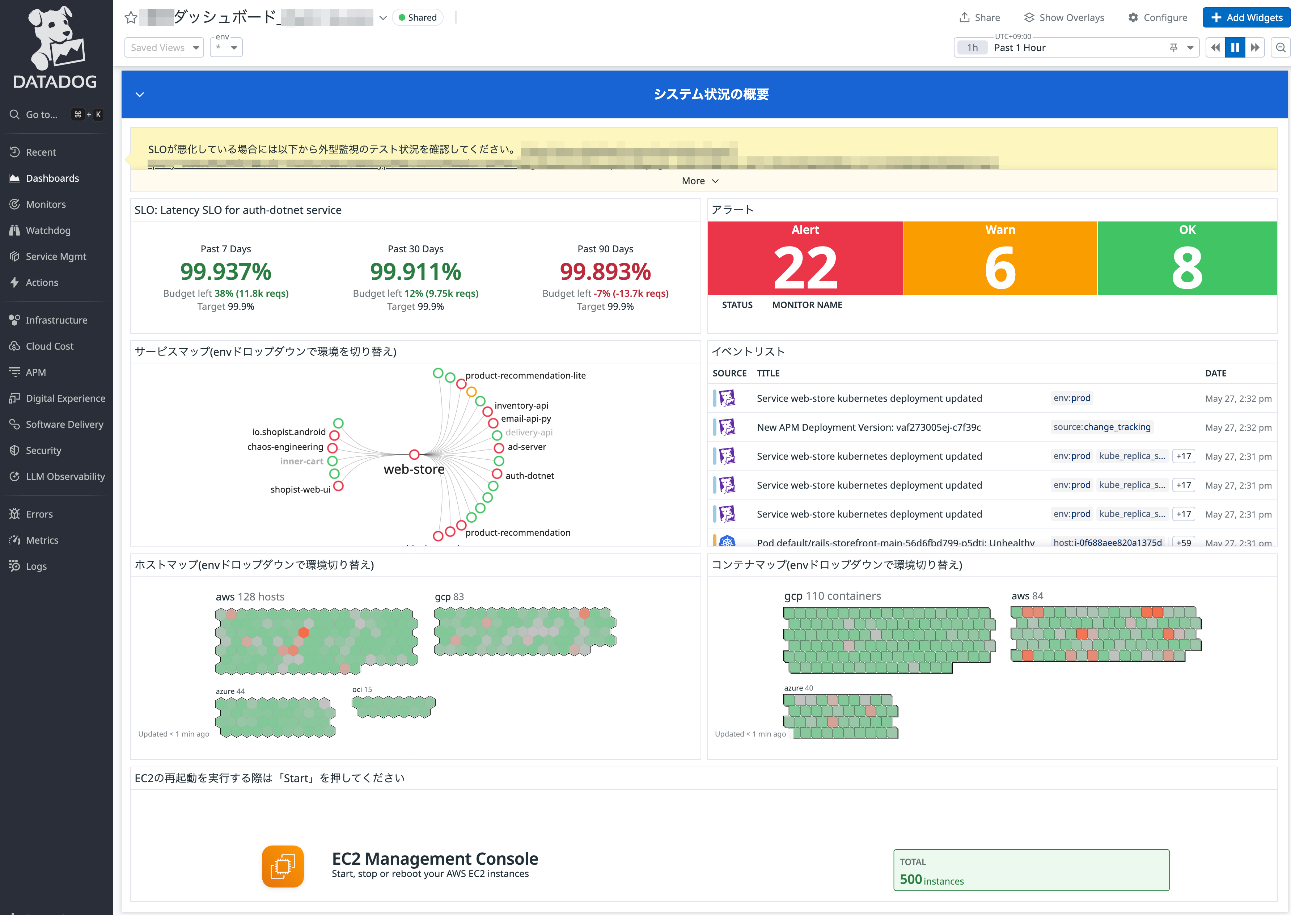Click the env:prod tag in first event row
1291x915 pixels.
coord(1072,398)
